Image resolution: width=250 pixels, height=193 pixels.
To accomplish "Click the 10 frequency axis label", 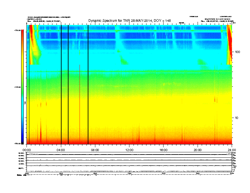I will [237, 118].
